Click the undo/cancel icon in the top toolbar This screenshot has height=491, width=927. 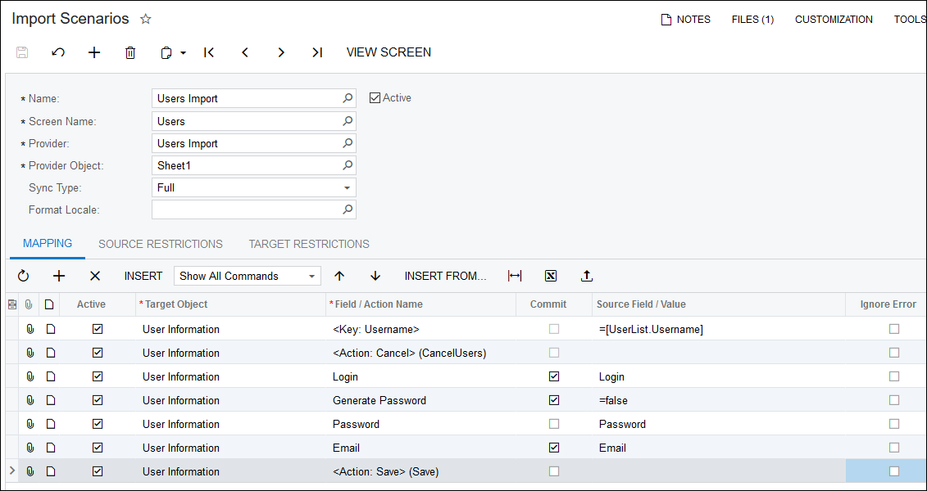(x=58, y=52)
